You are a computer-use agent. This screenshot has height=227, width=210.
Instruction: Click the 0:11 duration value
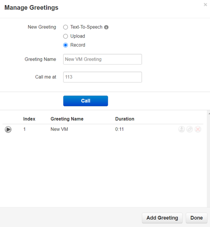tap(119, 129)
